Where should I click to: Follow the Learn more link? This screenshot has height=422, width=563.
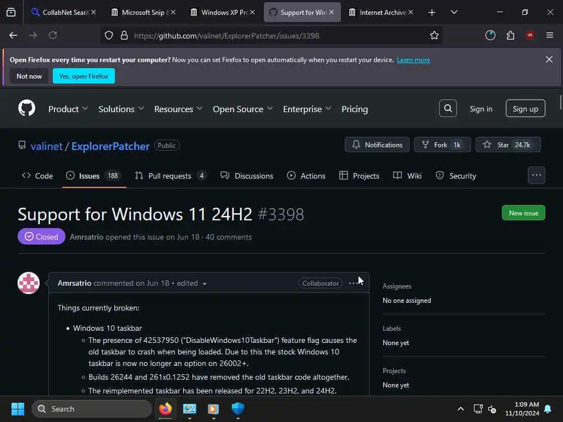click(x=413, y=60)
